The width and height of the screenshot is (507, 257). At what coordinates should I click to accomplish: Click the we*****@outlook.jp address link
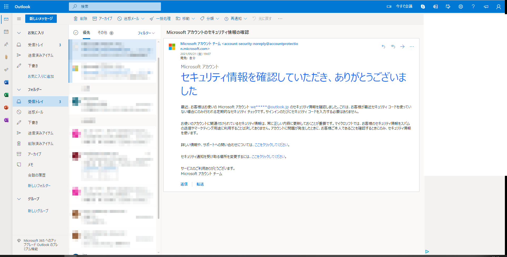[270, 107]
